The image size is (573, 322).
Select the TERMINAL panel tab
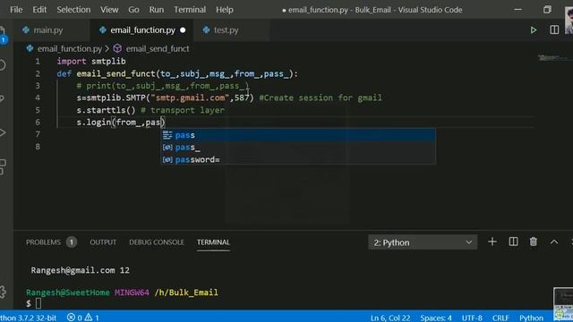(x=213, y=242)
